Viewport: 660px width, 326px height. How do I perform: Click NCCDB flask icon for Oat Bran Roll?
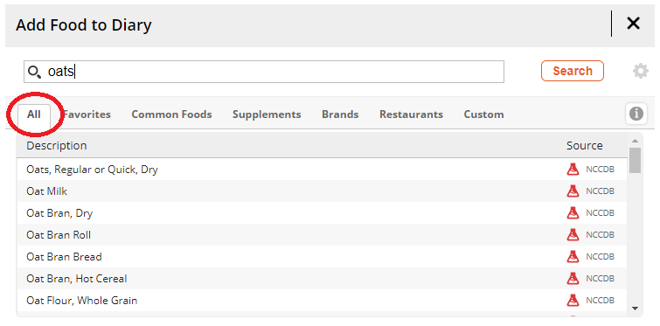tap(573, 235)
